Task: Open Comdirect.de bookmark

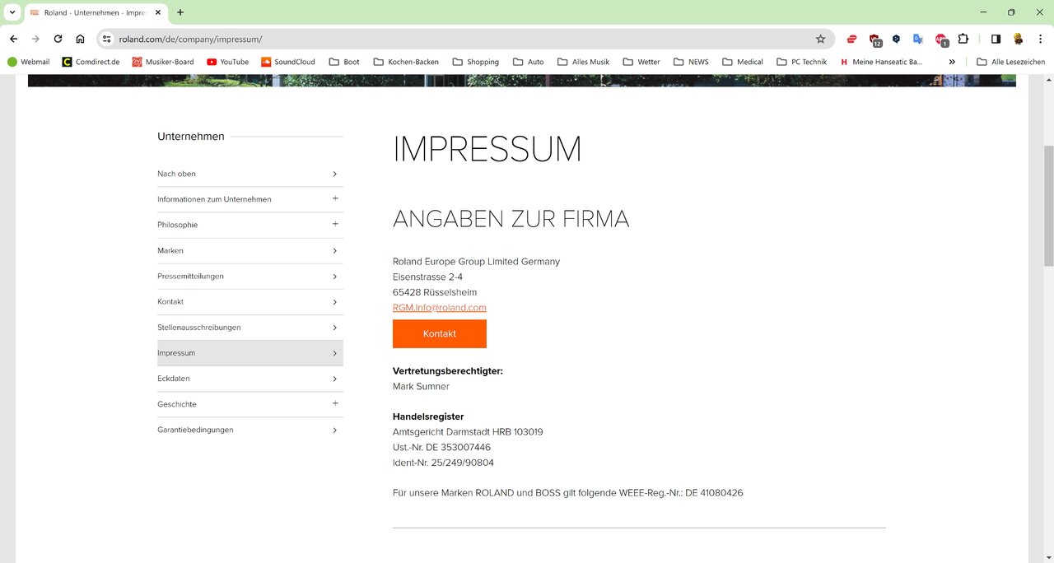Action: 91,62
